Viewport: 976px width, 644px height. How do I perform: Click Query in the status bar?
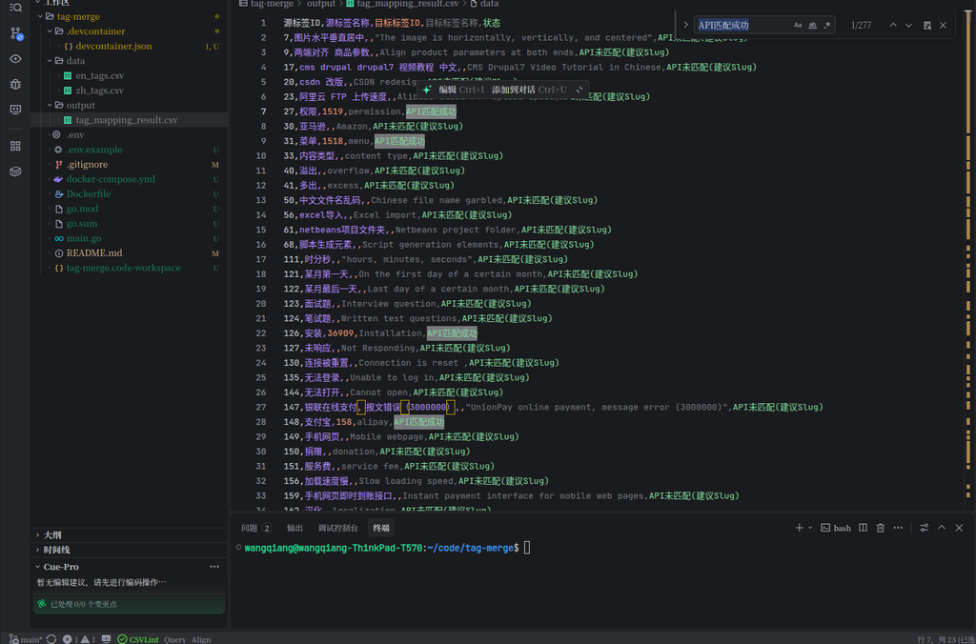[175, 639]
